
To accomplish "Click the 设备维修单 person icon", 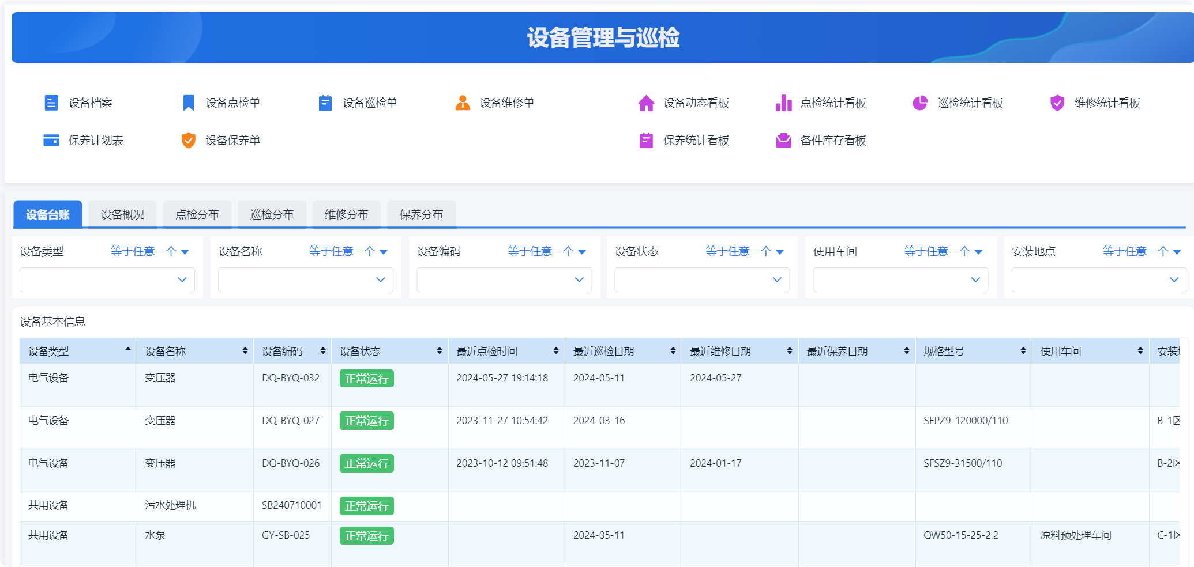I will [x=463, y=103].
